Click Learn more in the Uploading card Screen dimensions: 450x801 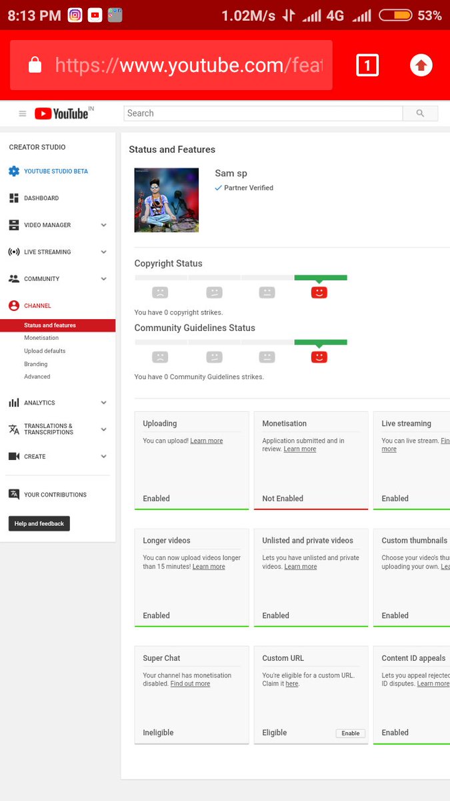207,441
